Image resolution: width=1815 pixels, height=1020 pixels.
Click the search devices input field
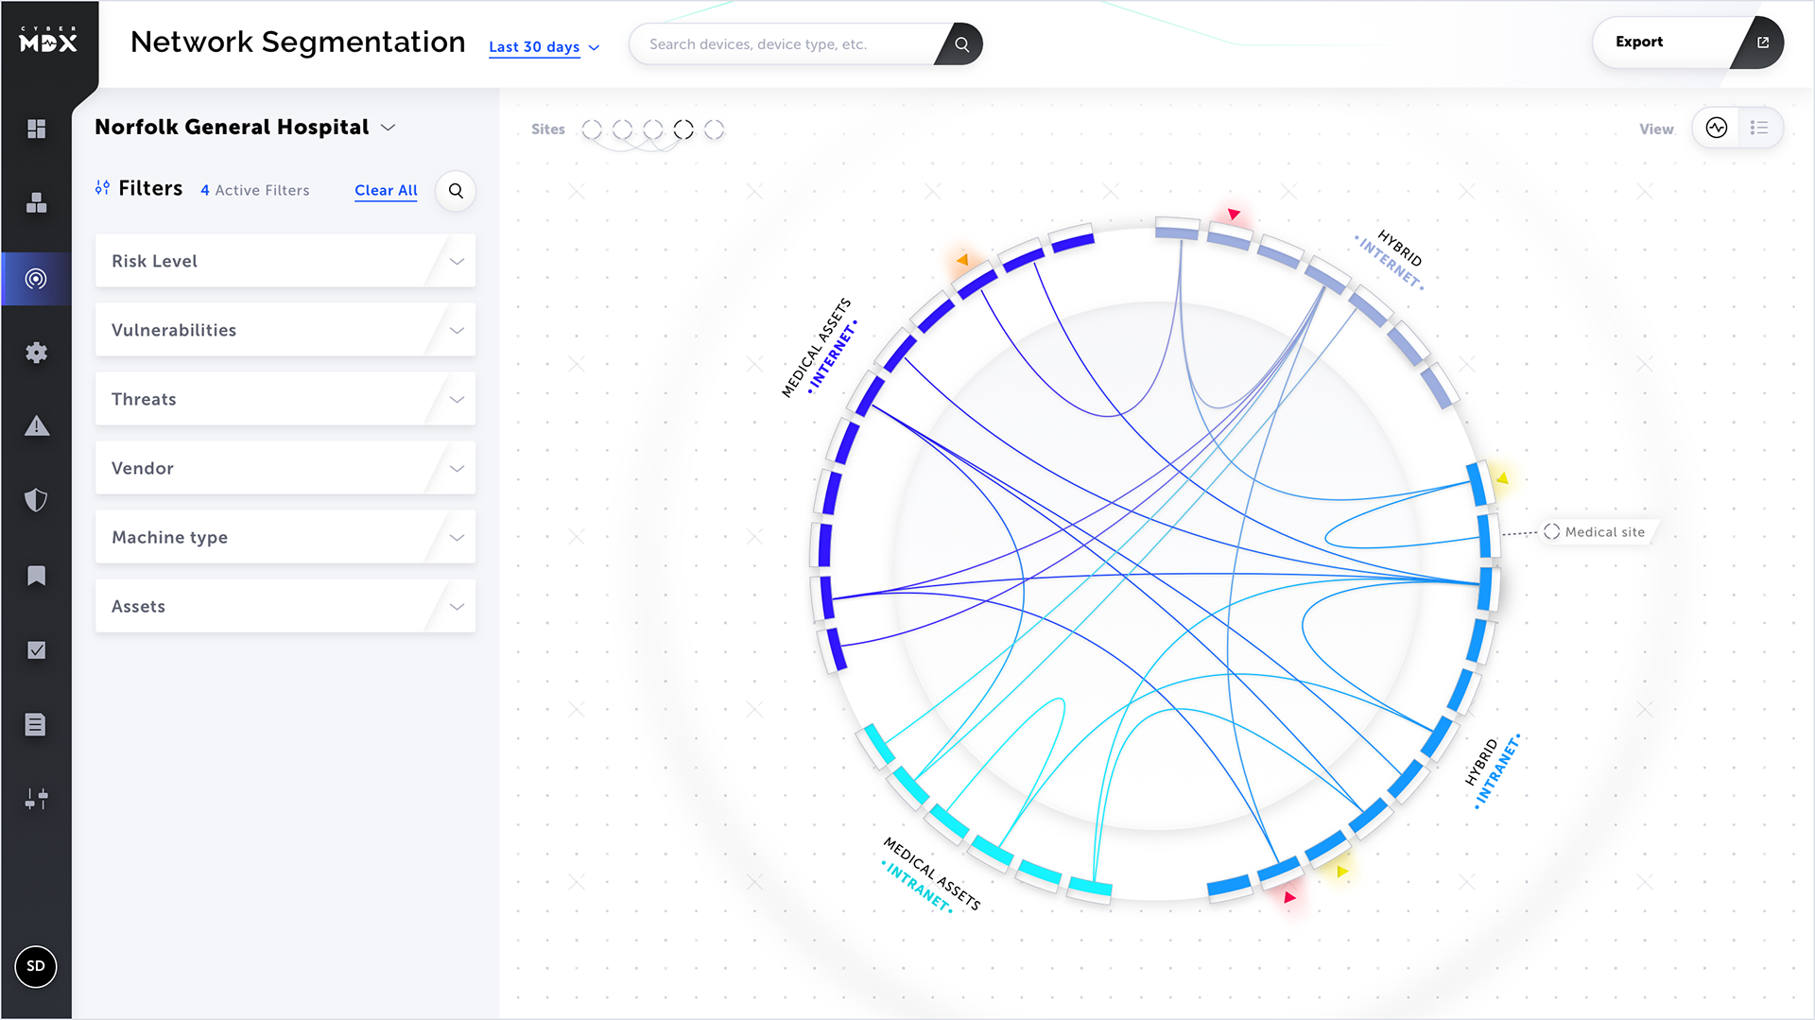coord(785,44)
